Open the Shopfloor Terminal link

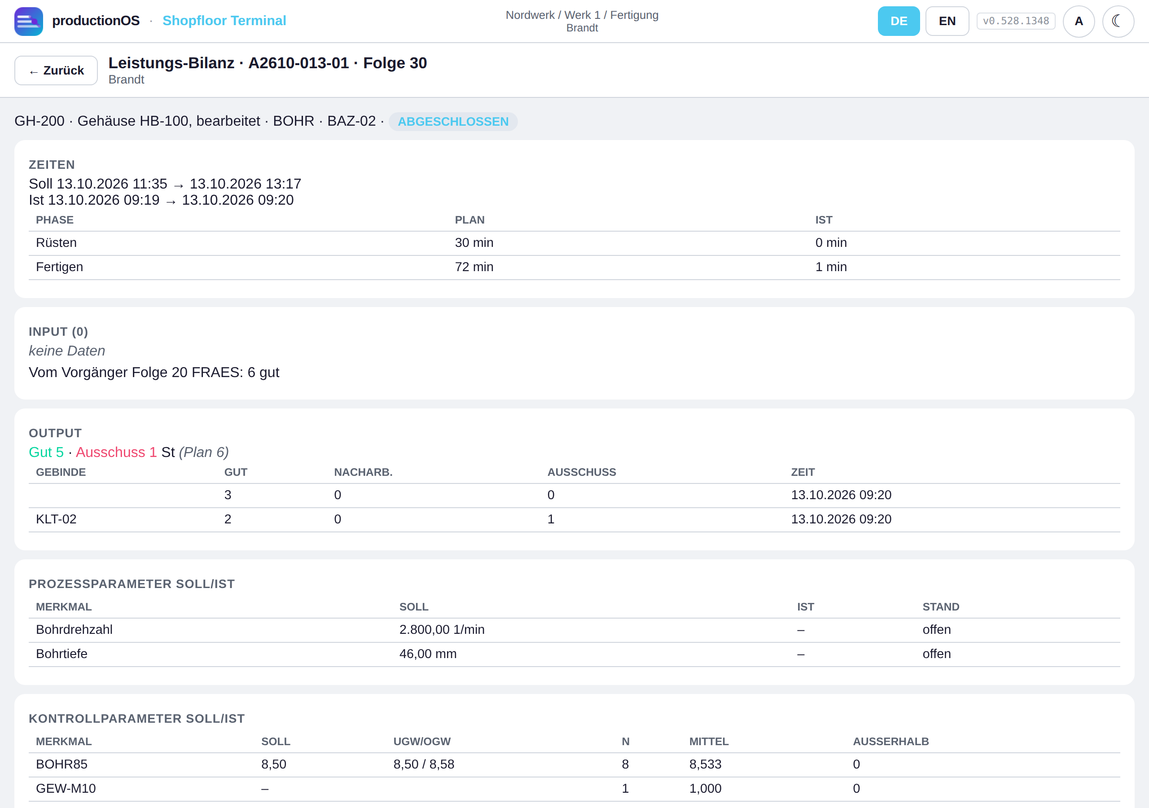224,21
